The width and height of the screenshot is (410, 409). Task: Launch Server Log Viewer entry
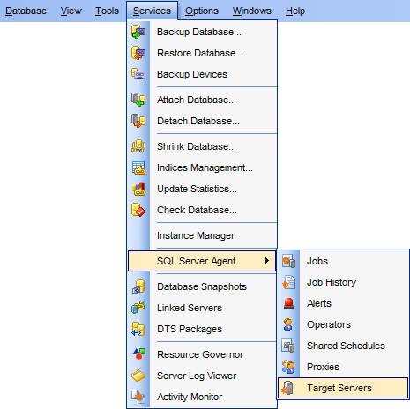click(x=202, y=376)
